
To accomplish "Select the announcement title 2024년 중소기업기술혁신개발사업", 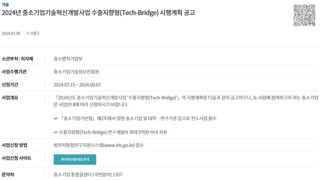I will point(98,13).
